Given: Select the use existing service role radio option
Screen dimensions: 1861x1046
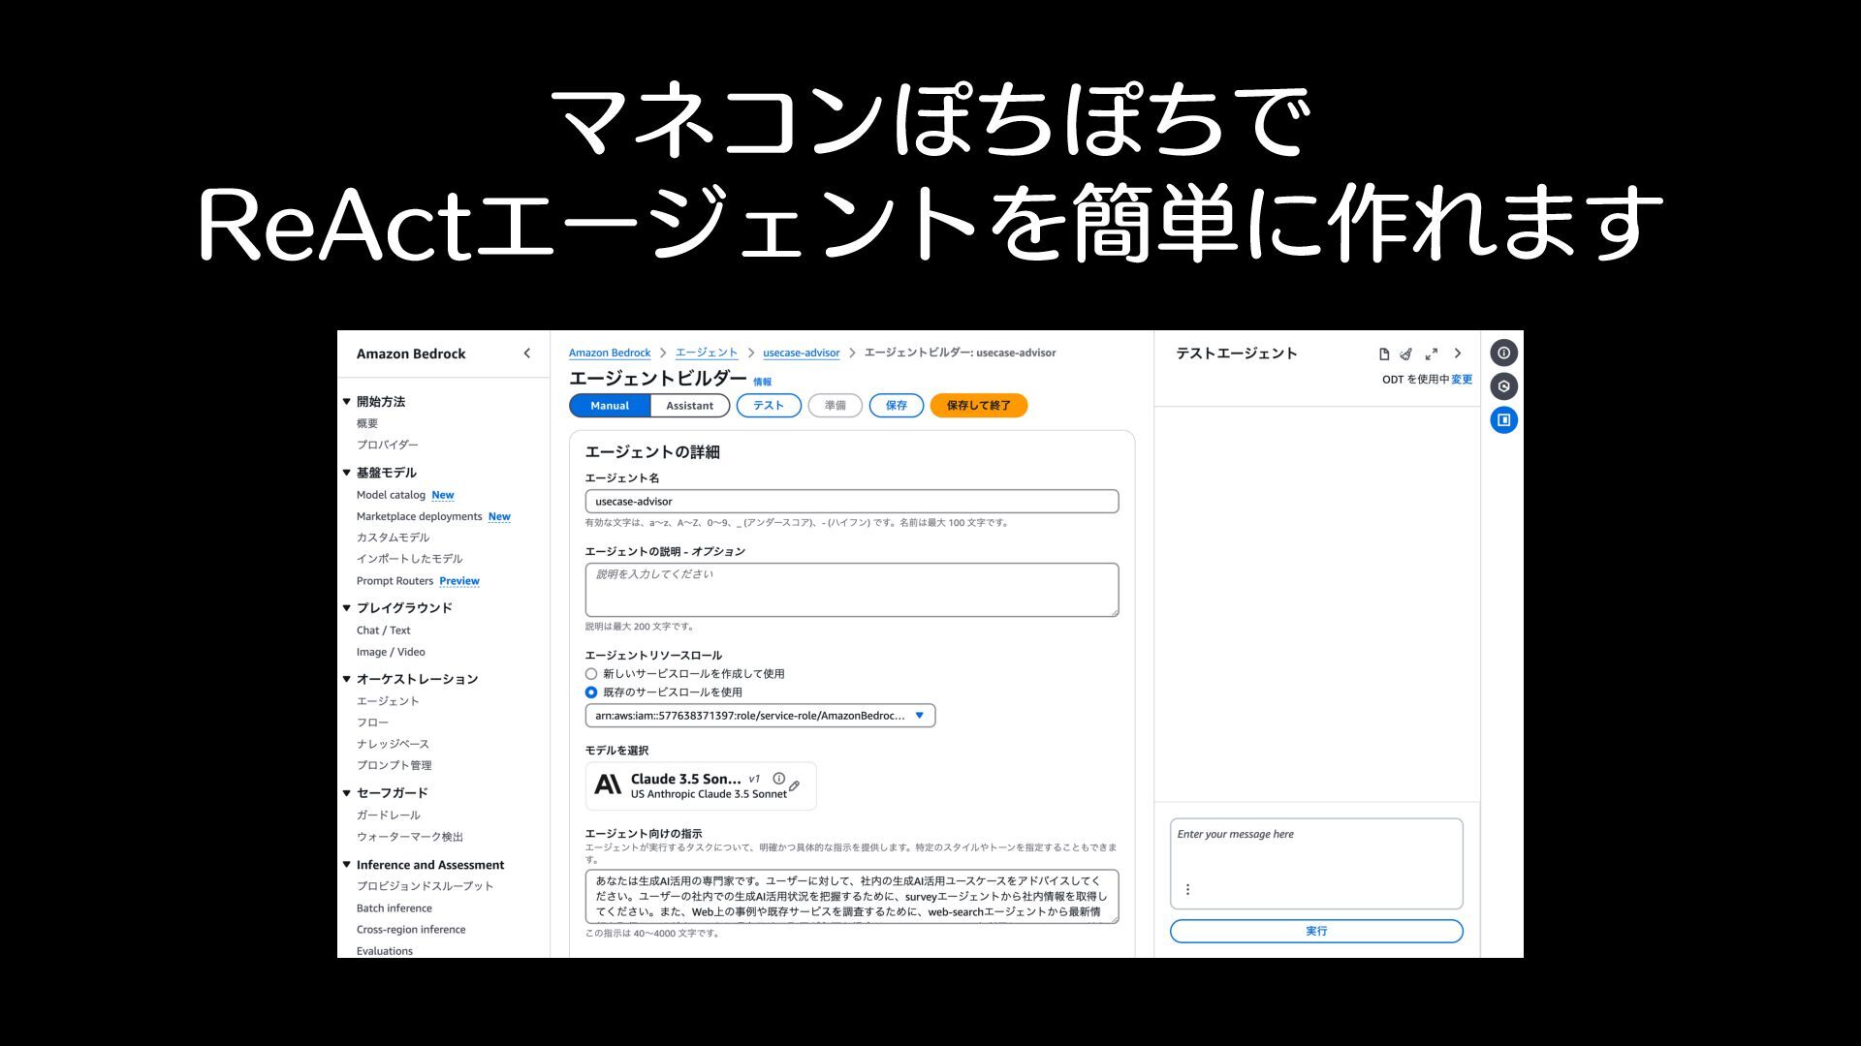Looking at the screenshot, I should coord(591,692).
